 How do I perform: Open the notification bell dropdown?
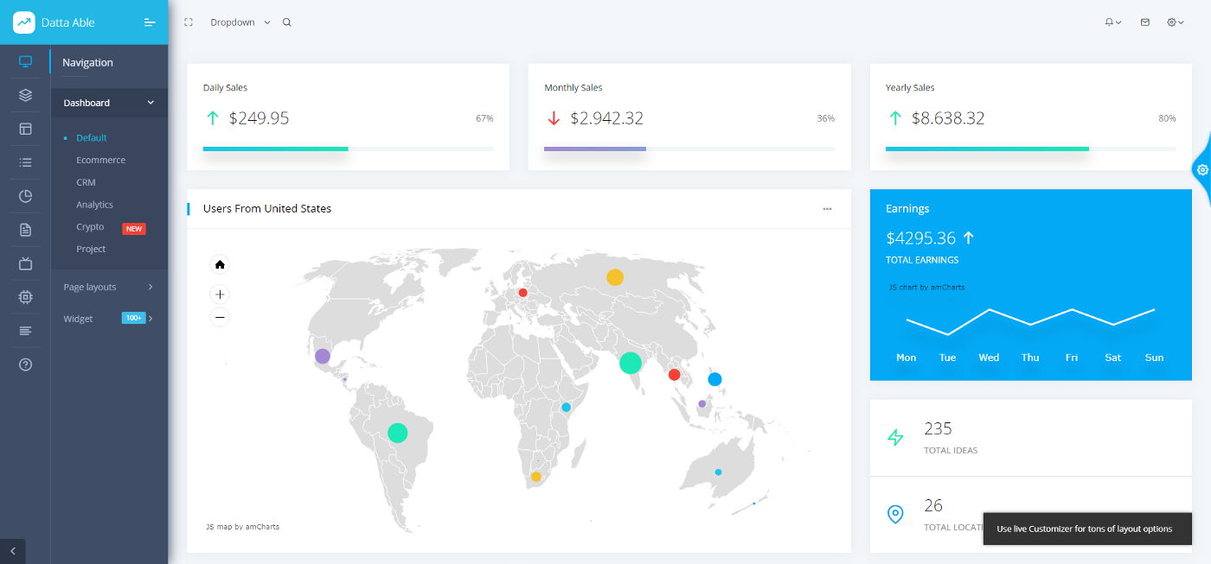coord(1113,22)
